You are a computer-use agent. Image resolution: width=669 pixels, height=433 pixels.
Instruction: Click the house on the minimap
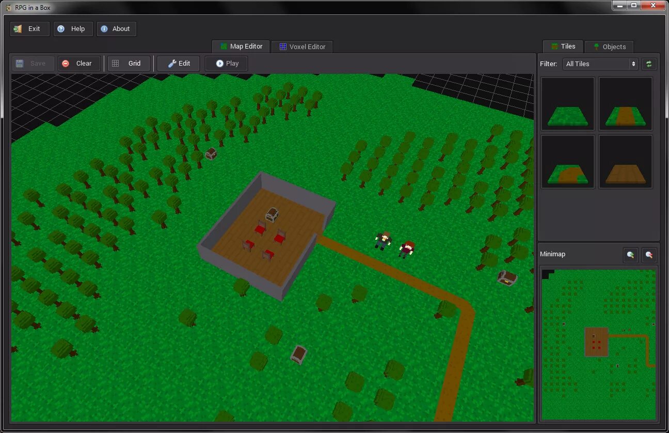tap(596, 342)
